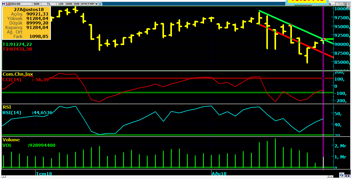Click the SYM toolbar button
This screenshot has width=352, height=179.
click(84, 4)
